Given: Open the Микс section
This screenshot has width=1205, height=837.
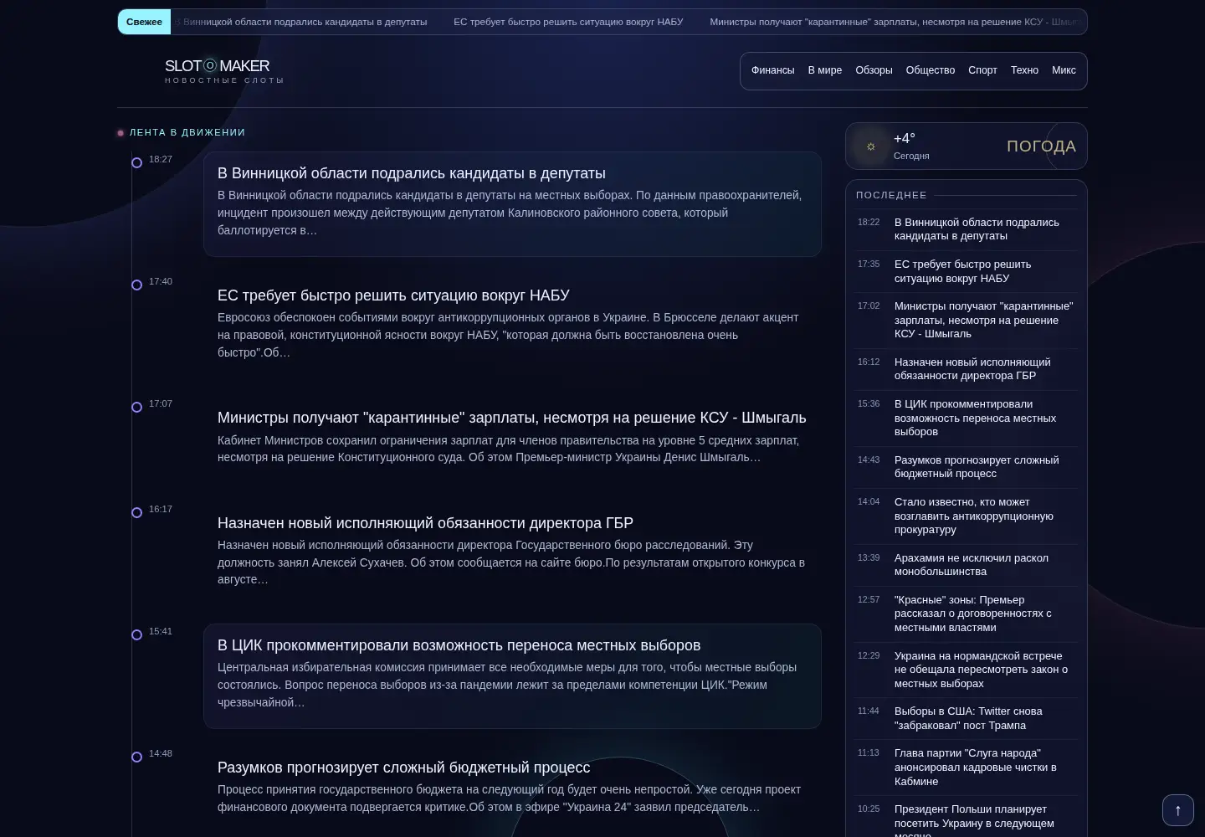Looking at the screenshot, I should coord(1064,70).
